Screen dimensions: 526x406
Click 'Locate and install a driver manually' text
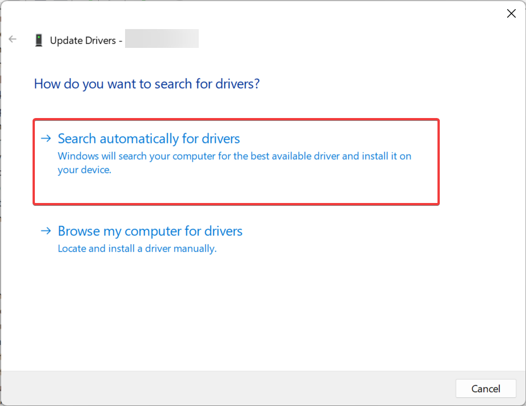137,249
